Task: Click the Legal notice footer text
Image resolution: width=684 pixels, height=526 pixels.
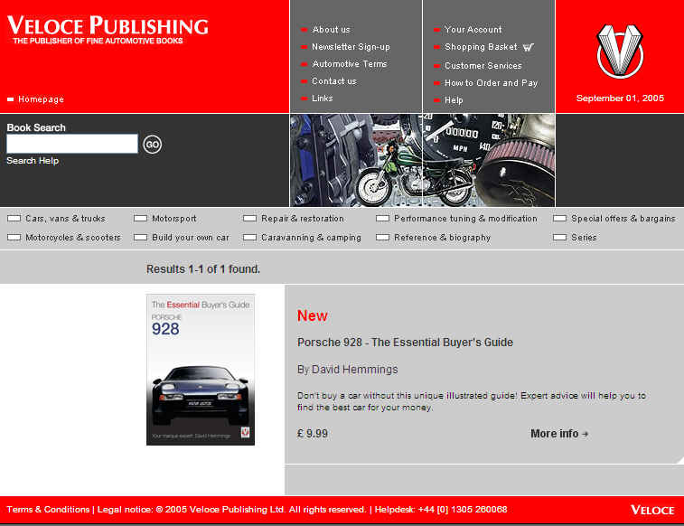Action: 231,510
